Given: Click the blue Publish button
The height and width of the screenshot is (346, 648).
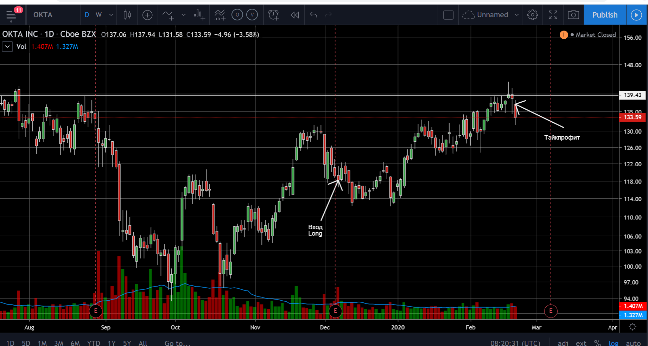Looking at the screenshot, I should pyautogui.click(x=605, y=15).
